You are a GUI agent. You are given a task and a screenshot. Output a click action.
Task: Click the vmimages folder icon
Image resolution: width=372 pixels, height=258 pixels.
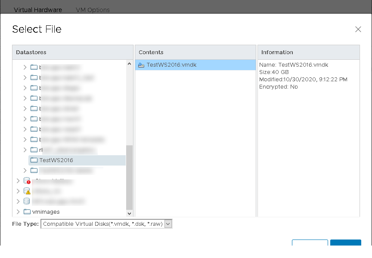[34, 212]
